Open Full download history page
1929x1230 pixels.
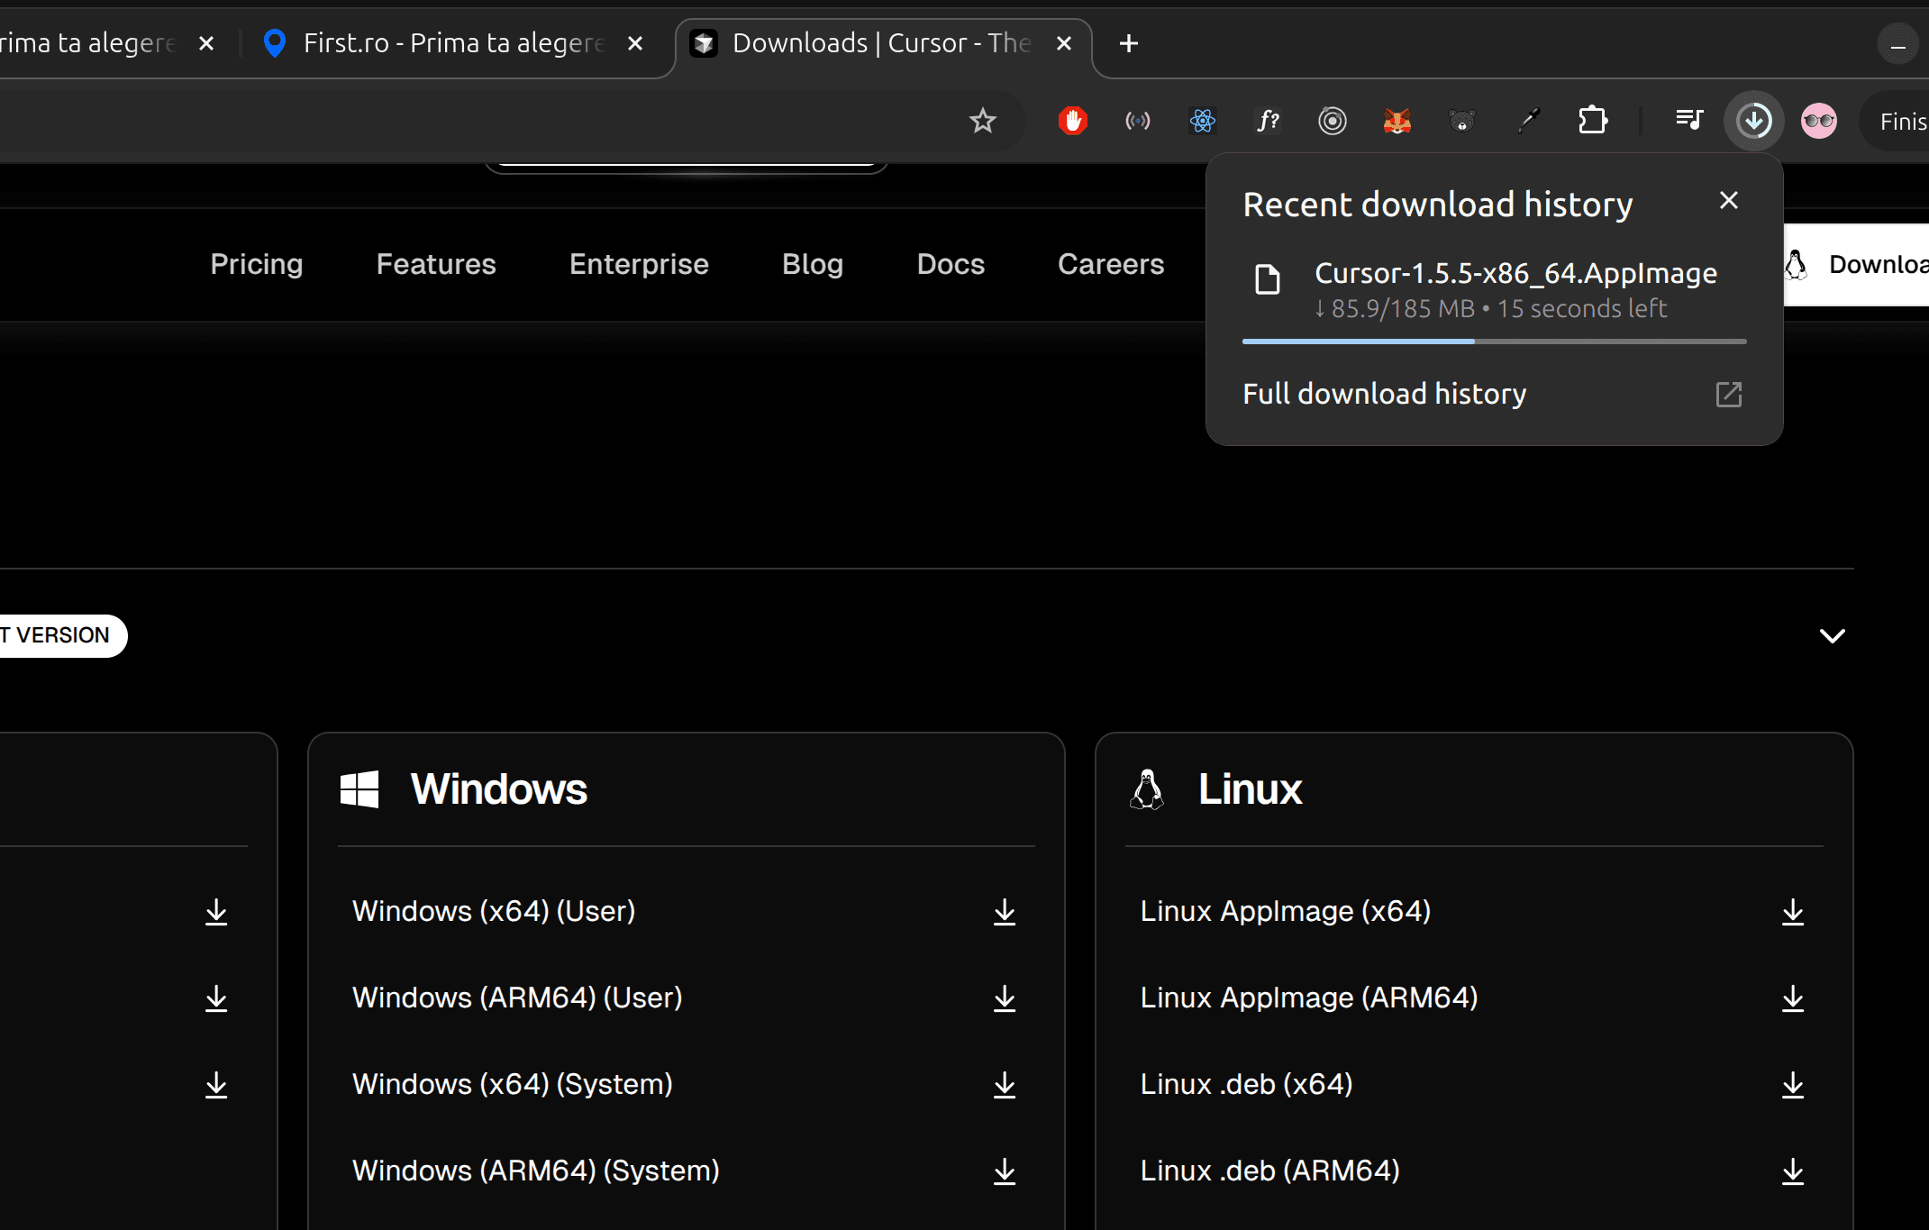(x=1493, y=394)
